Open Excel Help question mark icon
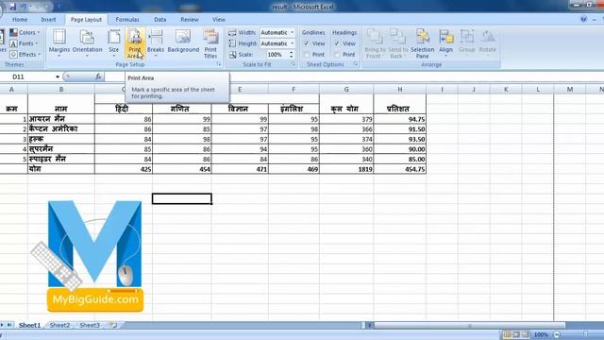The width and height of the screenshot is (604, 340). point(584,19)
